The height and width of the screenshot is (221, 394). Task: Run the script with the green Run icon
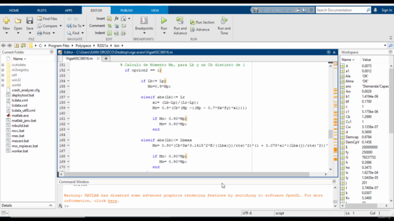pos(164,20)
